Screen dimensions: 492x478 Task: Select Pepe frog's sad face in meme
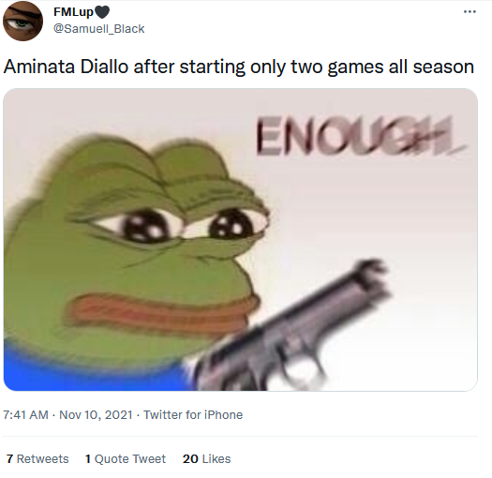click(x=135, y=251)
